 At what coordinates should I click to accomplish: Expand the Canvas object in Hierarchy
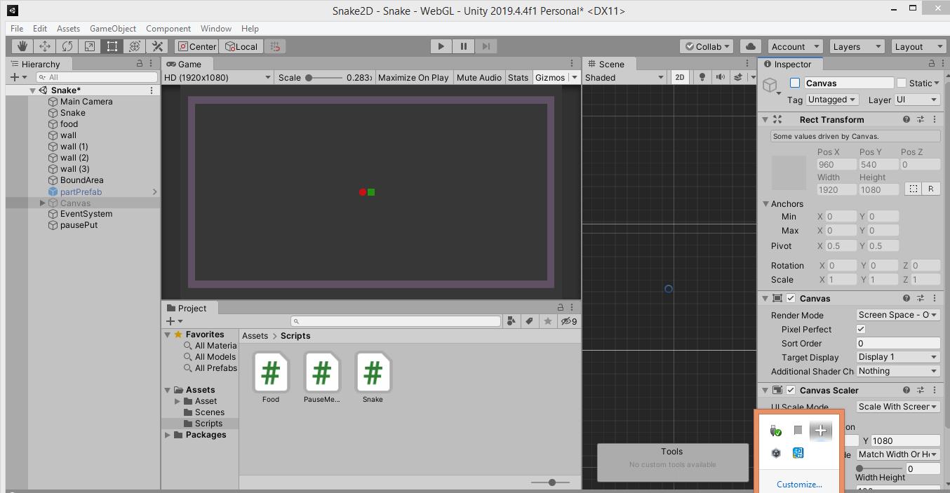point(43,203)
